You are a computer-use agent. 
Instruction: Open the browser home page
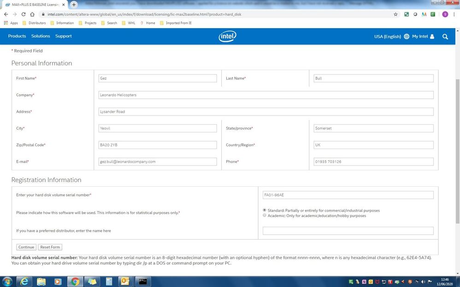pyautogui.click(x=32, y=14)
